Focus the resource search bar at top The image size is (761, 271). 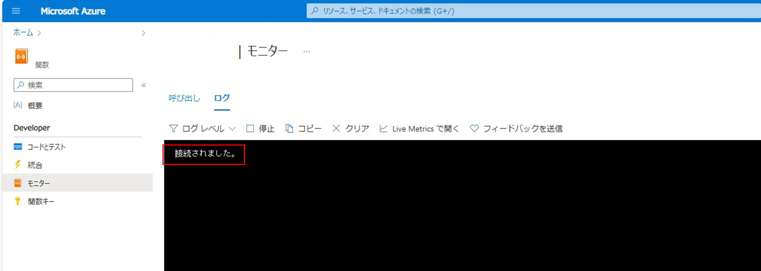coord(533,11)
